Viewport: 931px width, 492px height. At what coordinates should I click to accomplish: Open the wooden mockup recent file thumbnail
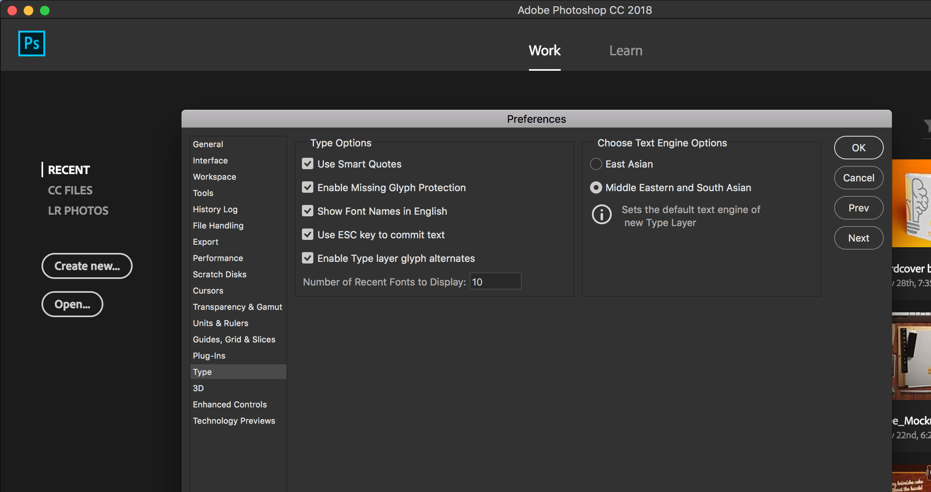911,356
